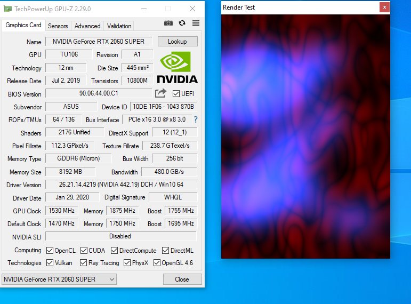Click the GPU field showing TU106
The image size is (411, 304).
tap(69, 54)
